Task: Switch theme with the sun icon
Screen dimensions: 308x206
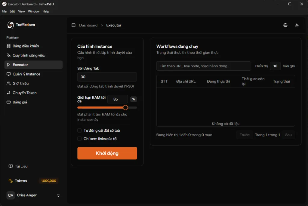Action: [297, 25]
